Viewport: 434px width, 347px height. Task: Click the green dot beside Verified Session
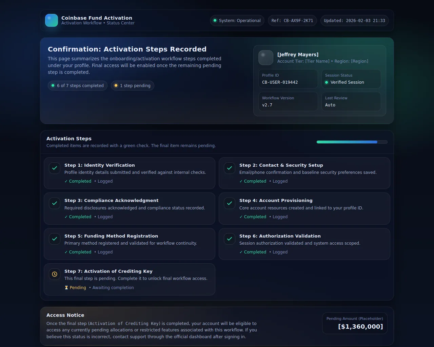327,82
